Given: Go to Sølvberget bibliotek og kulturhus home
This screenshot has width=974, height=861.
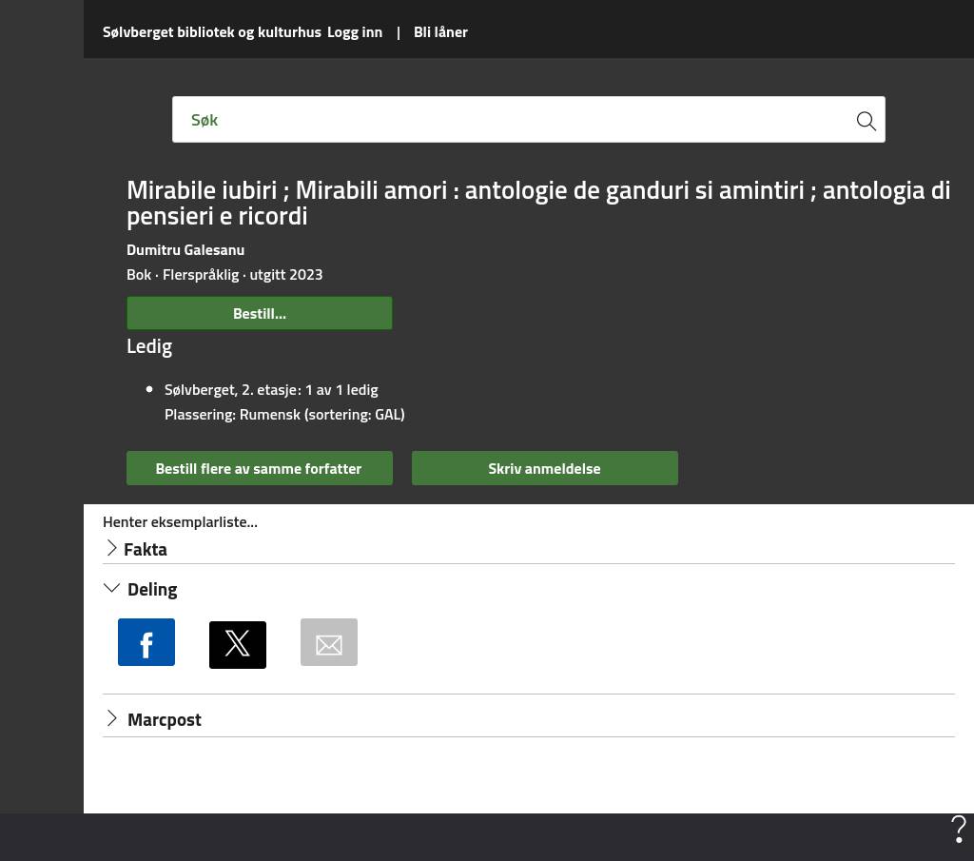Looking at the screenshot, I should click(x=211, y=31).
